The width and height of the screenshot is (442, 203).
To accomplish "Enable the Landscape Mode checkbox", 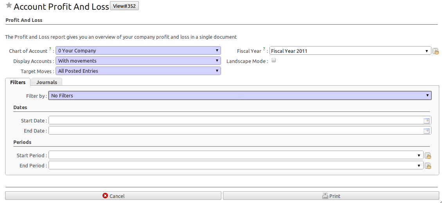I will pyautogui.click(x=273, y=60).
